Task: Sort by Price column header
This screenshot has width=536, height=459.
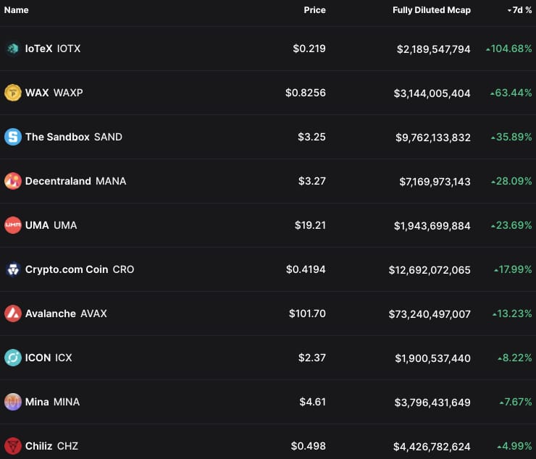Action: point(314,10)
